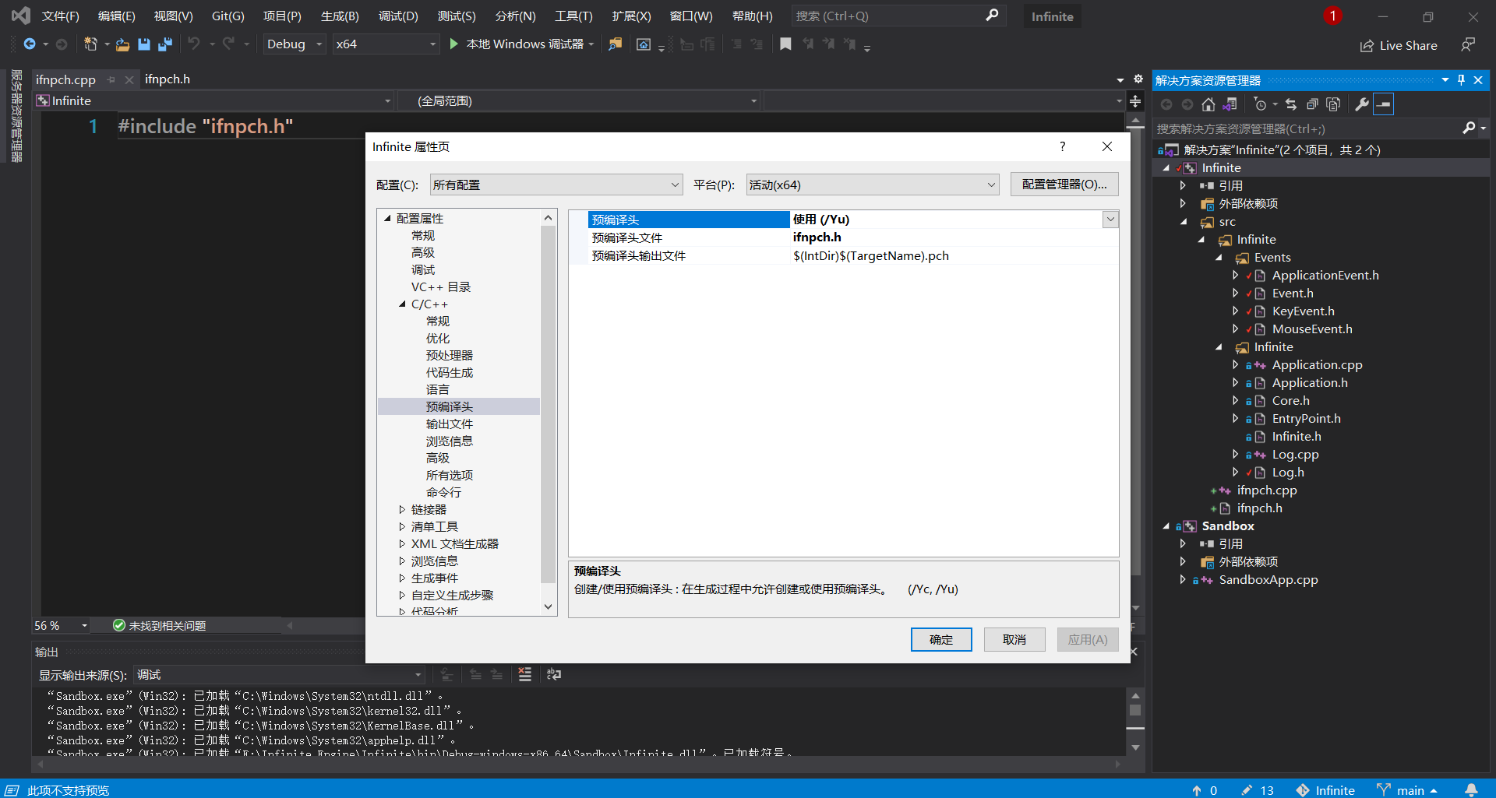Open the feedback icon at top right

1468,45
